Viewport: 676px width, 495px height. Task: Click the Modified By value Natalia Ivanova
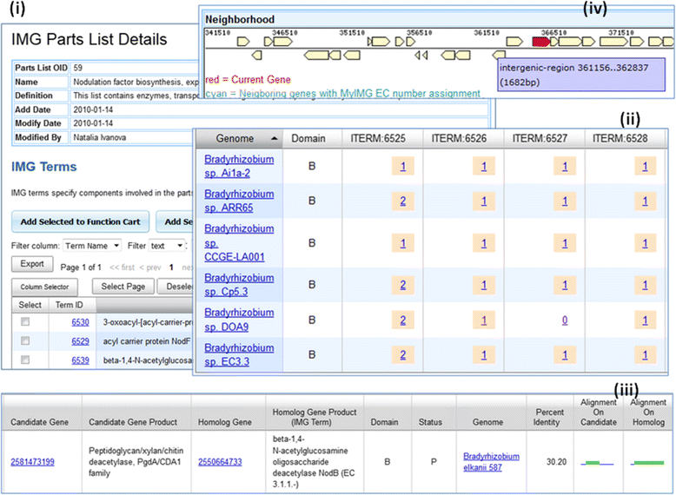[100, 137]
